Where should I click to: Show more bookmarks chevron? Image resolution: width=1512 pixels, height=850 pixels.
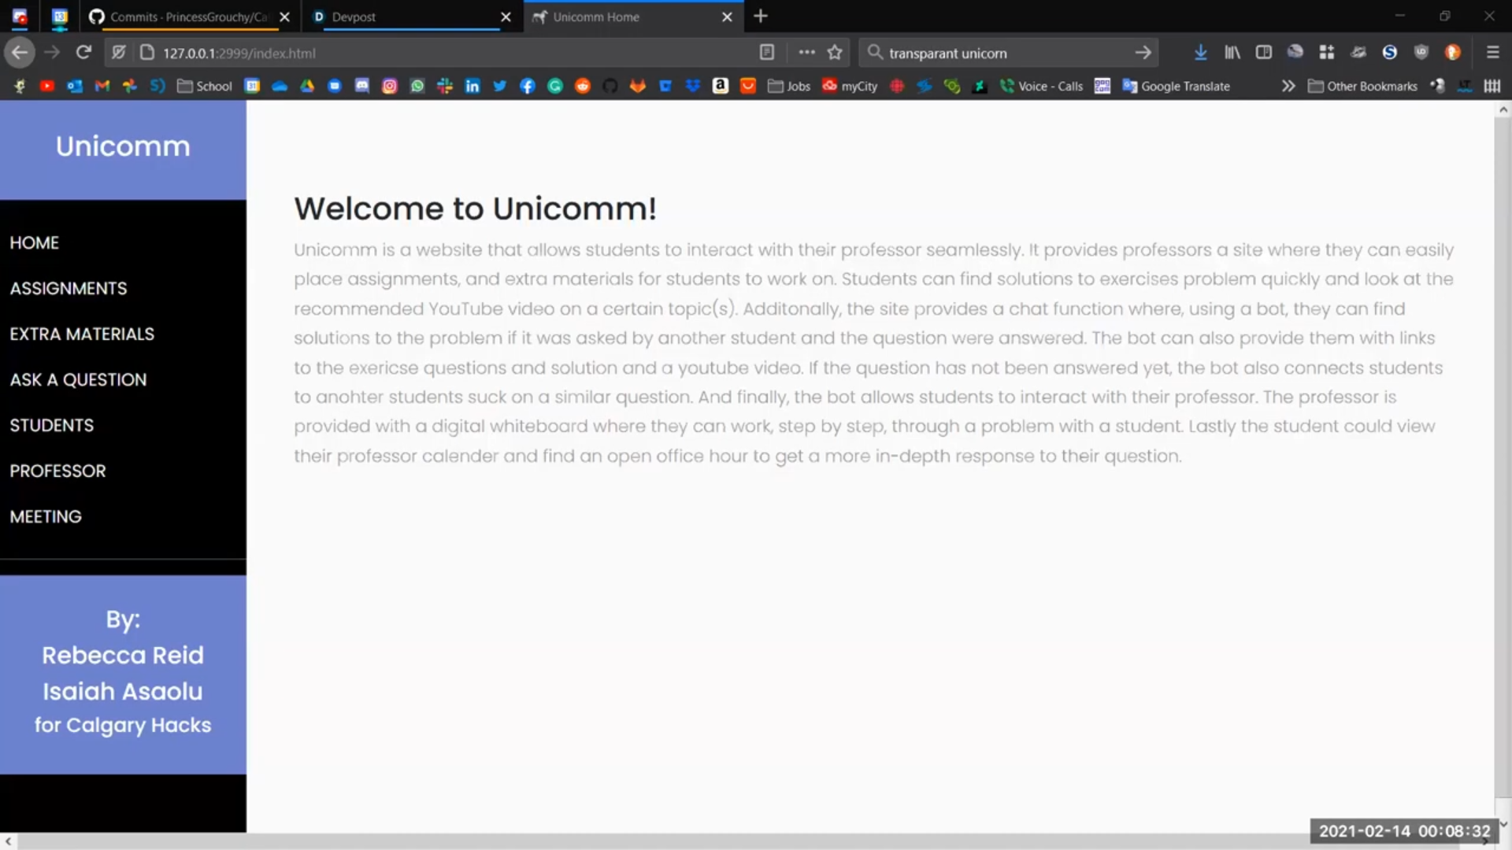(1288, 86)
